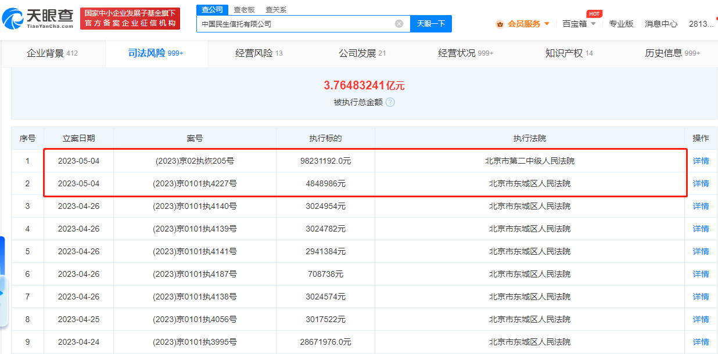Click the red 国家中小企业发展基金旗下 banner

point(130,17)
